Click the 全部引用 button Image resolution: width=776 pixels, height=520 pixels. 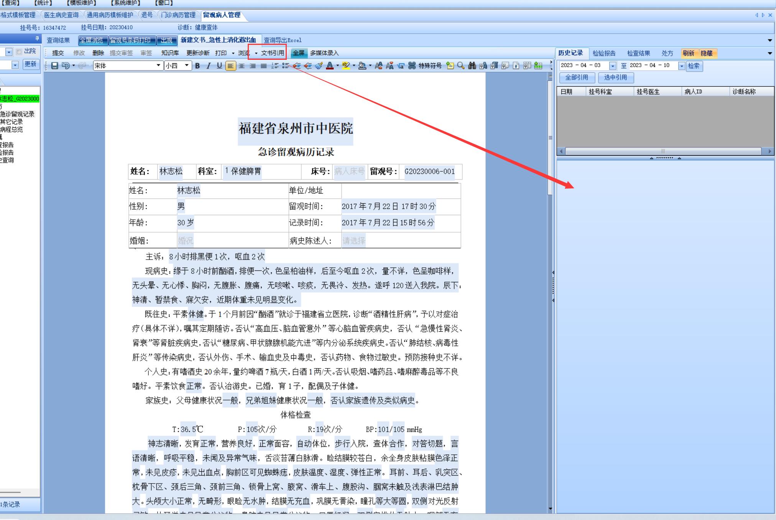coord(576,77)
